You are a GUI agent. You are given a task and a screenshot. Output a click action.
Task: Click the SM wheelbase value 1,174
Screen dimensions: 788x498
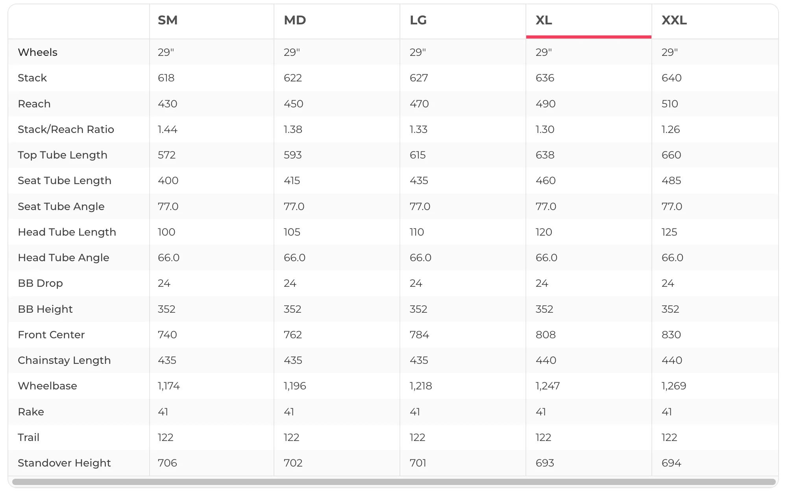[169, 386]
